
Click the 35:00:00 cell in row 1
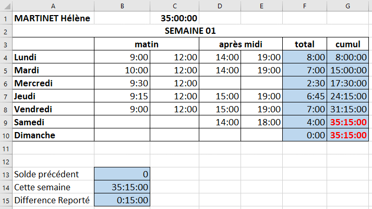(x=174, y=19)
